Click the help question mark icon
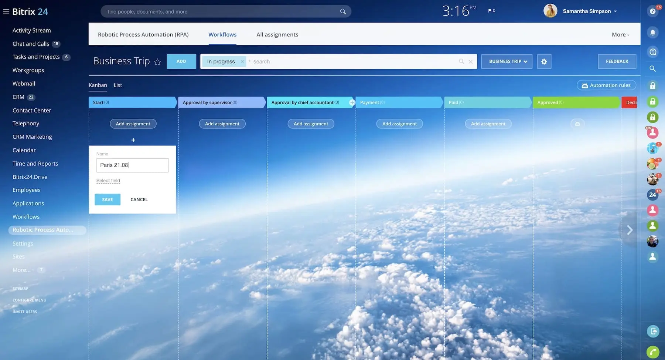Viewport: 665px width, 360px height. (652, 11)
